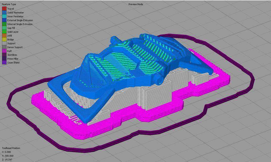Select the External Single Extrusion swatch
This screenshot has width=271, height=162.
(x=4, y=20)
